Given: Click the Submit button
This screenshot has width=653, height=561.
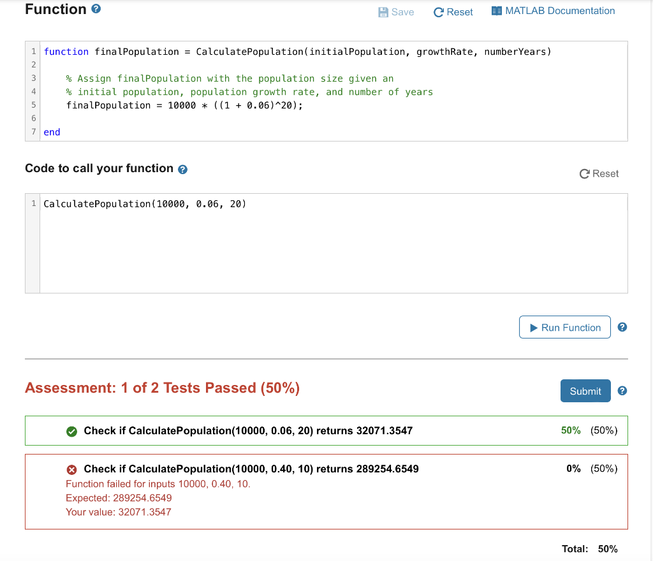Looking at the screenshot, I should pos(585,391).
